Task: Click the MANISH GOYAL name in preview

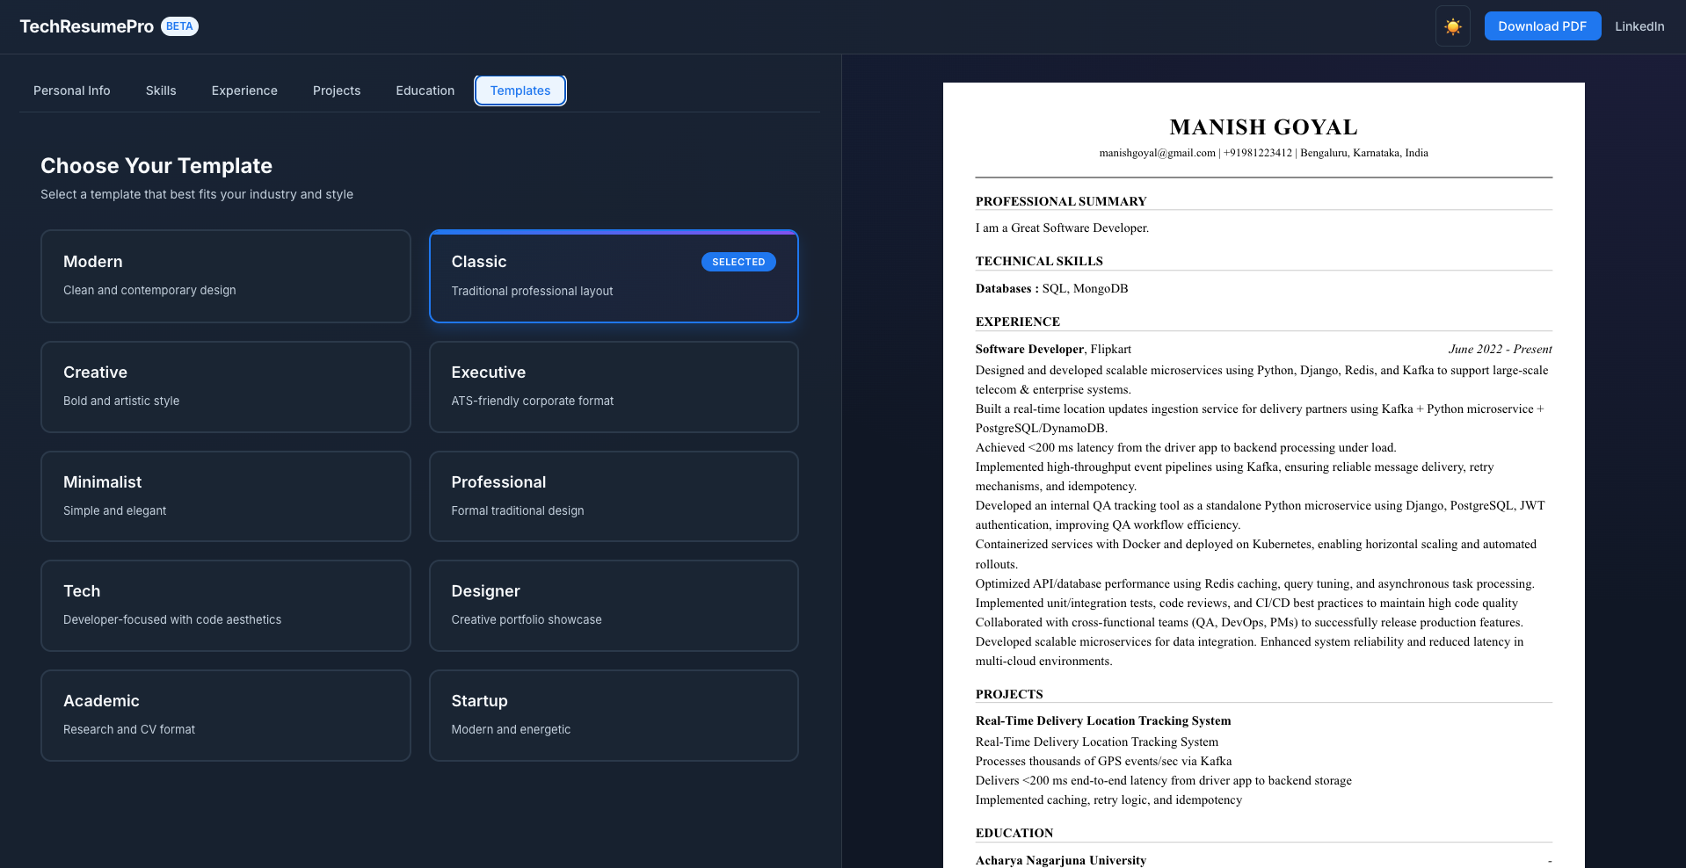Action: click(1263, 127)
